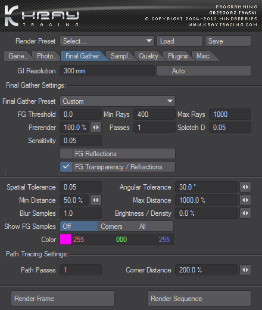Click the Kray Tracing logo
Screen dimensions: 262x310
(x=42, y=16)
